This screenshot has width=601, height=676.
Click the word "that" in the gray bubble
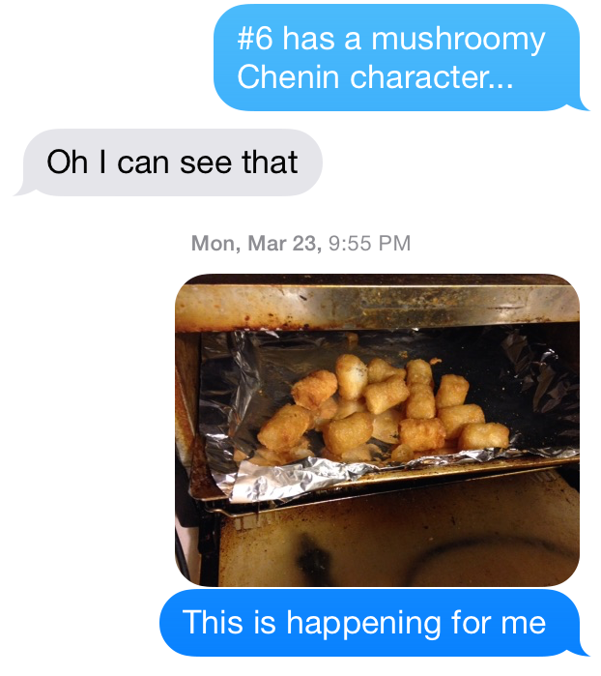pyautogui.click(x=270, y=162)
